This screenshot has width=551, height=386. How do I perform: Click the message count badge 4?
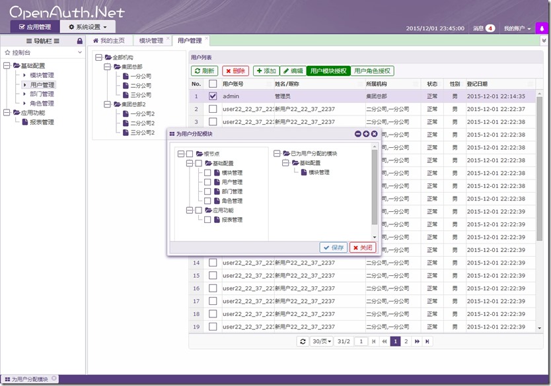490,28
